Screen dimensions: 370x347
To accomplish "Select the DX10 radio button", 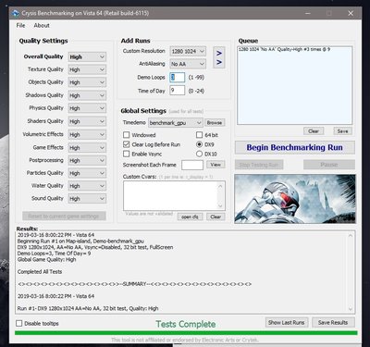I will tap(199, 154).
